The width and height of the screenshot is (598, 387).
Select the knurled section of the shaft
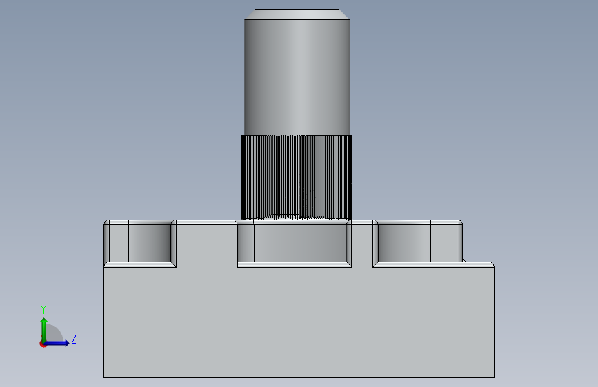[x=297, y=177]
